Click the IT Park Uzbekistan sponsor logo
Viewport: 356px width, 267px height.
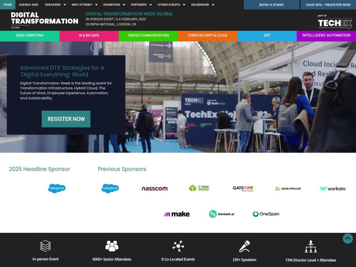coord(199,188)
